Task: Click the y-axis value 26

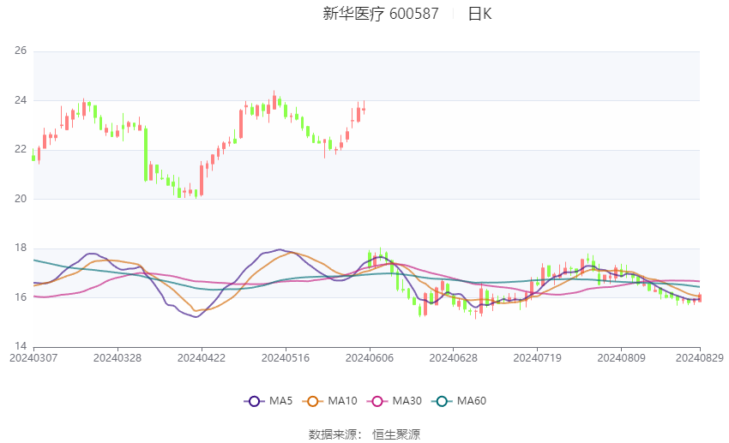Action: 21,51
